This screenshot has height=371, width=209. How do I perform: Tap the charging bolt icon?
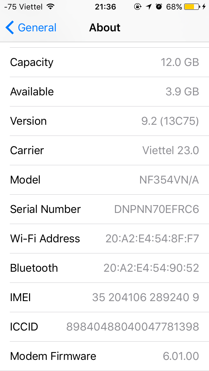click(204, 7)
